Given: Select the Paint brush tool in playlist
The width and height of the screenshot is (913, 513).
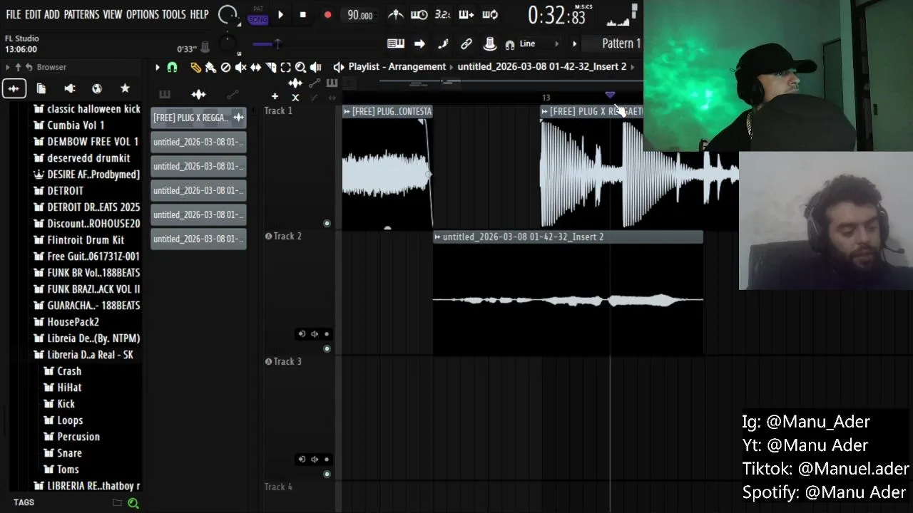Looking at the screenshot, I should tap(210, 67).
